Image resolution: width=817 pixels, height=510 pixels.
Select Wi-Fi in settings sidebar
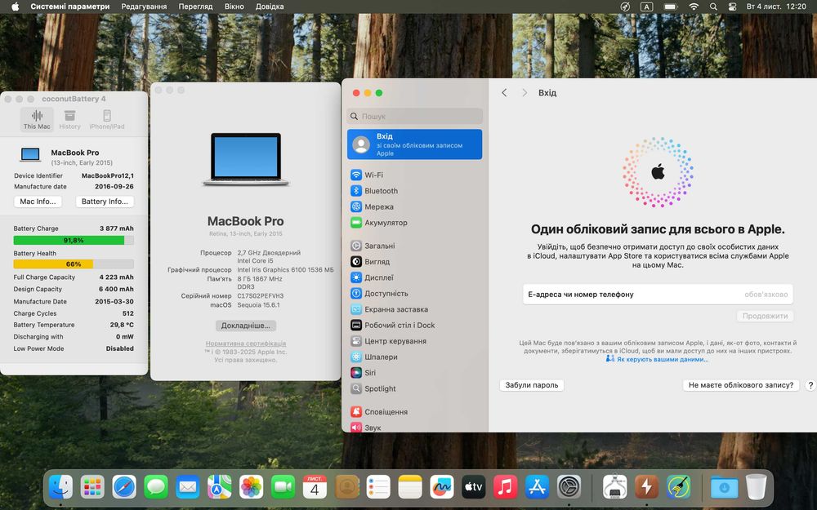click(x=415, y=175)
